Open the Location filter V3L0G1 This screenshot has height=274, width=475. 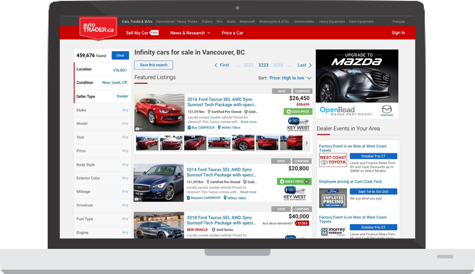click(x=102, y=69)
